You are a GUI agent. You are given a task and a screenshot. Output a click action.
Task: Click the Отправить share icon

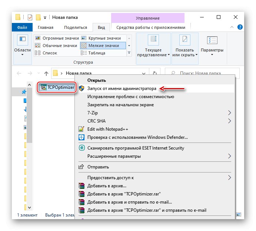(81, 167)
